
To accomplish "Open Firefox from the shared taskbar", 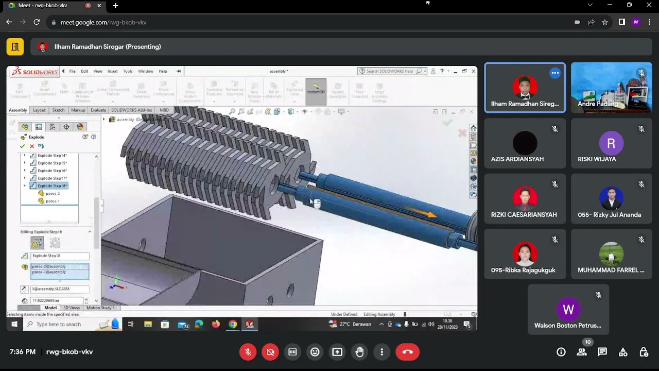I will tap(216, 324).
